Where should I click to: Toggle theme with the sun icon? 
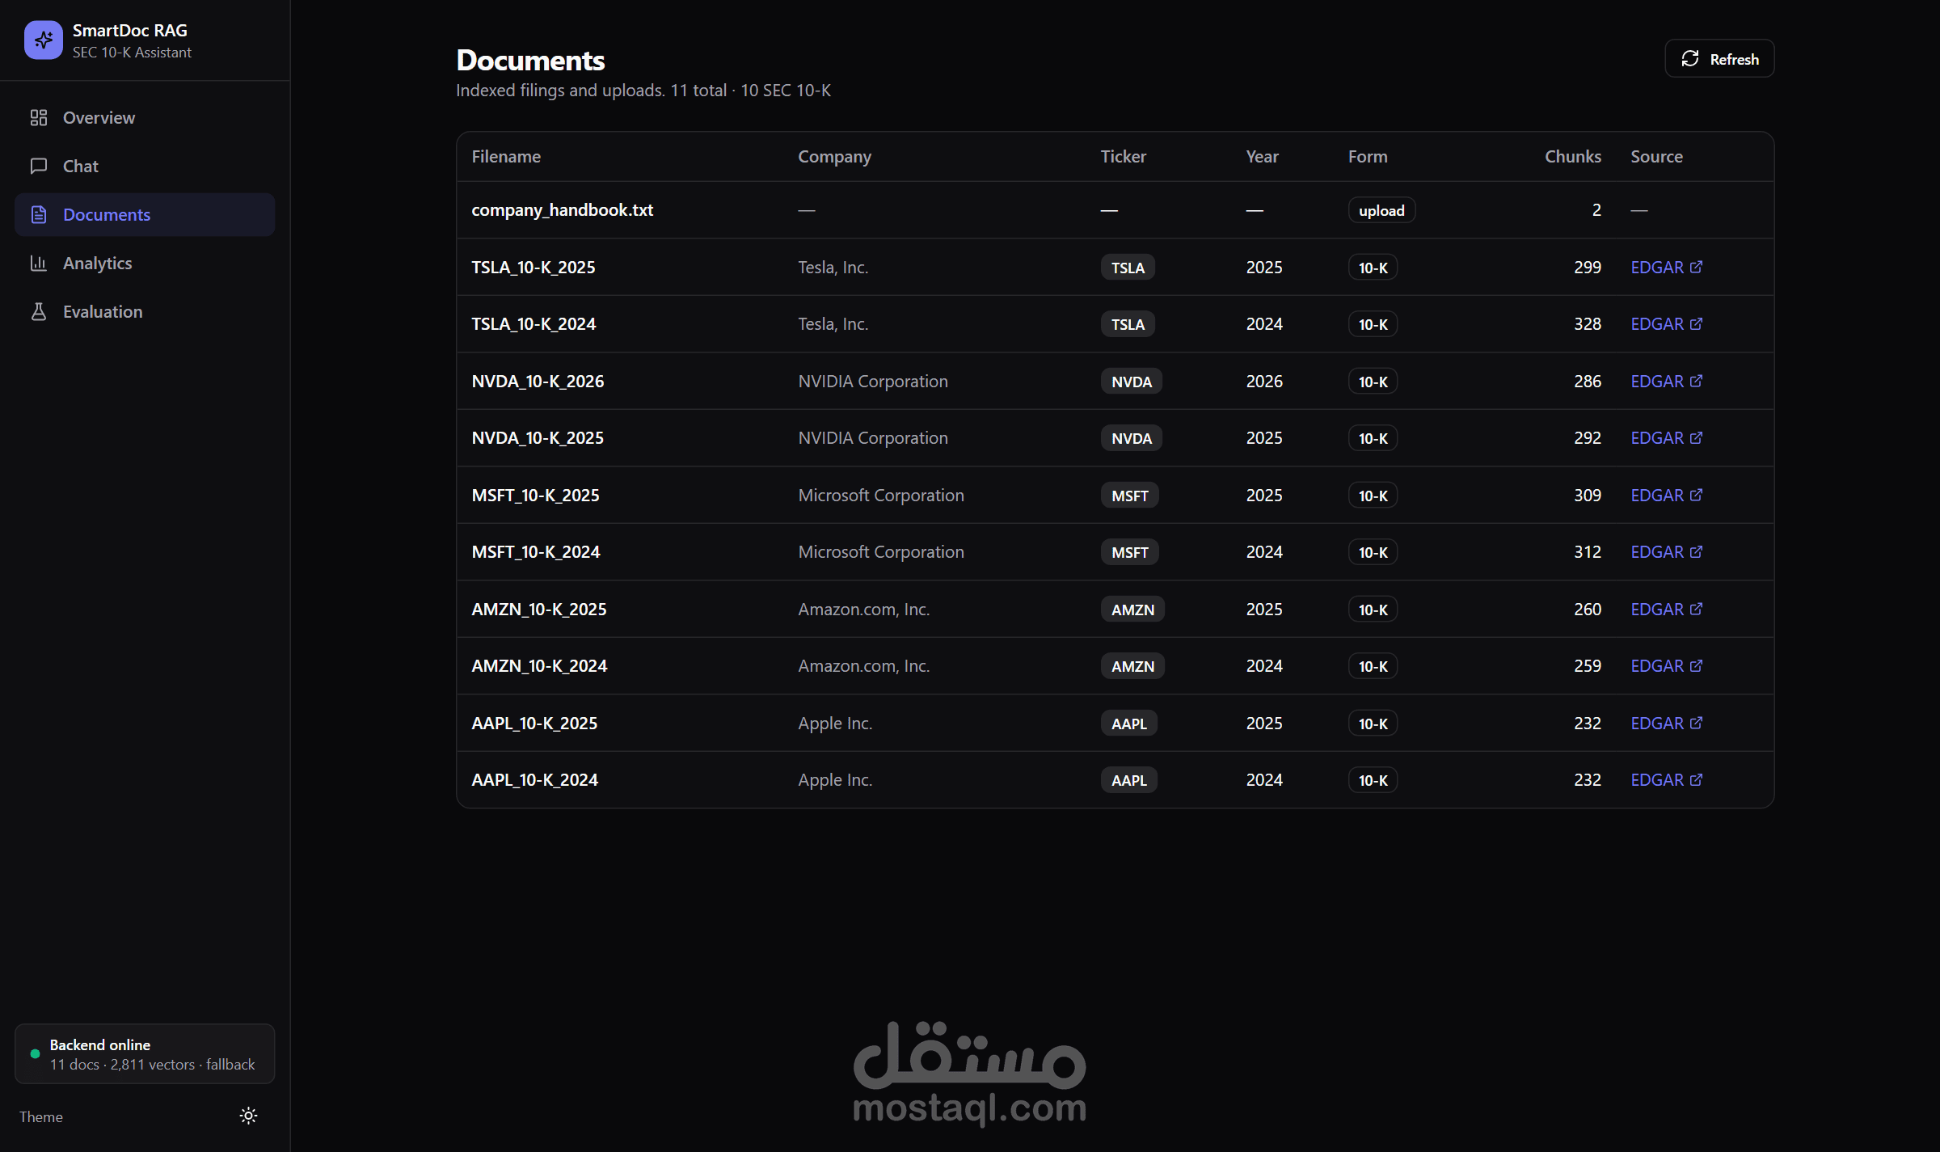click(249, 1116)
